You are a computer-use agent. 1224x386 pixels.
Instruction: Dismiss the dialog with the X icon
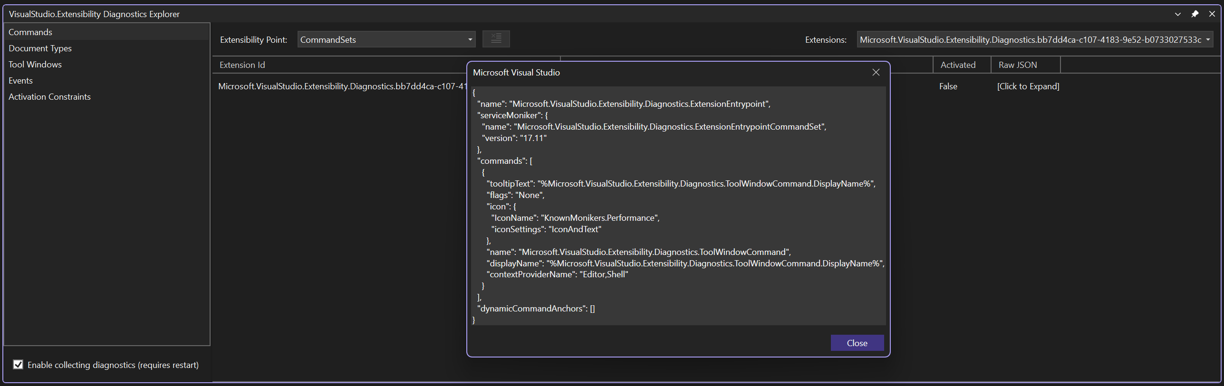coord(876,72)
